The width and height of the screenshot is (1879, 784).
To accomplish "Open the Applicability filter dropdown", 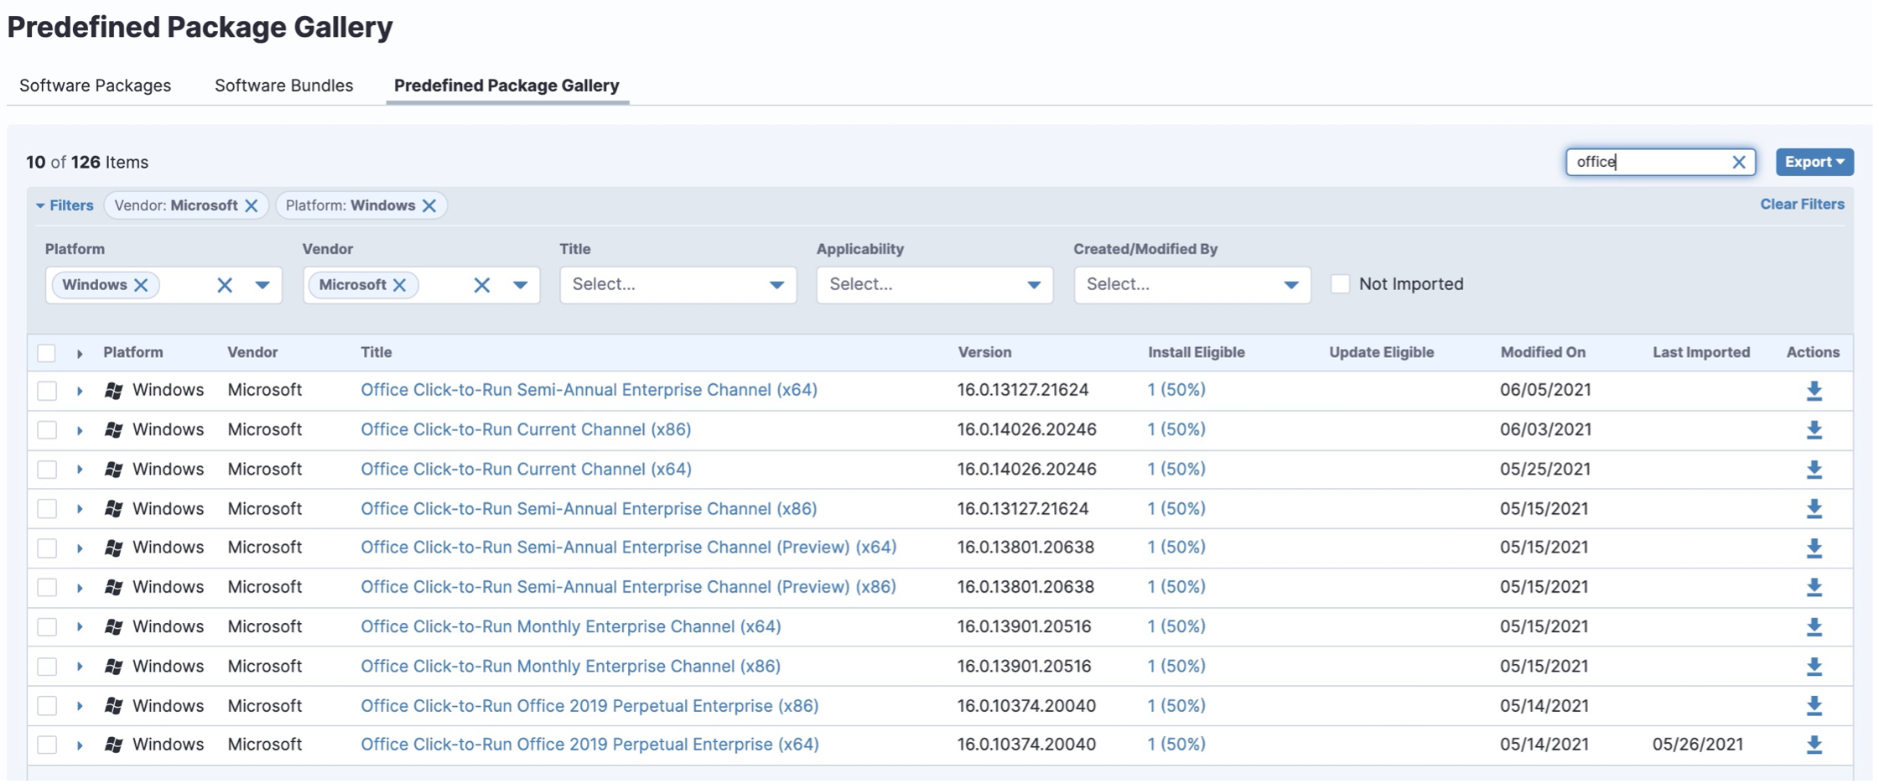I will pyautogui.click(x=935, y=285).
